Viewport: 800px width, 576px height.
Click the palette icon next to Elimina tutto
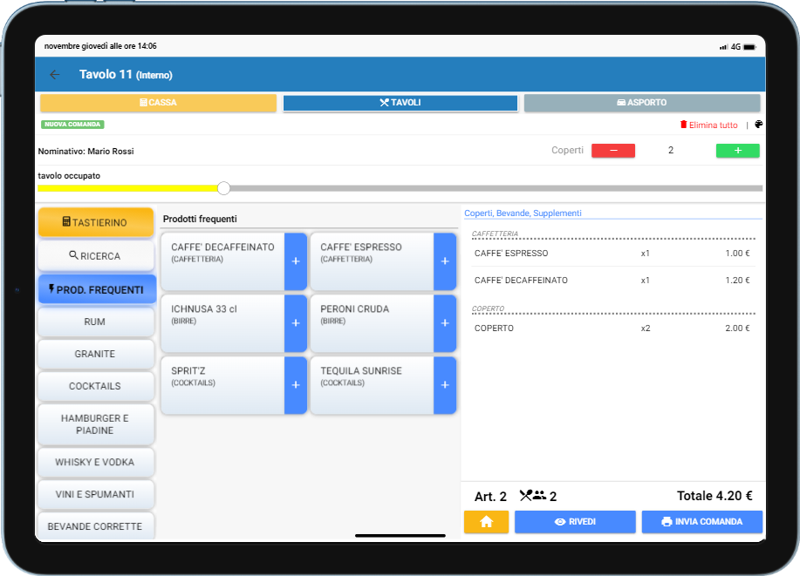point(758,125)
